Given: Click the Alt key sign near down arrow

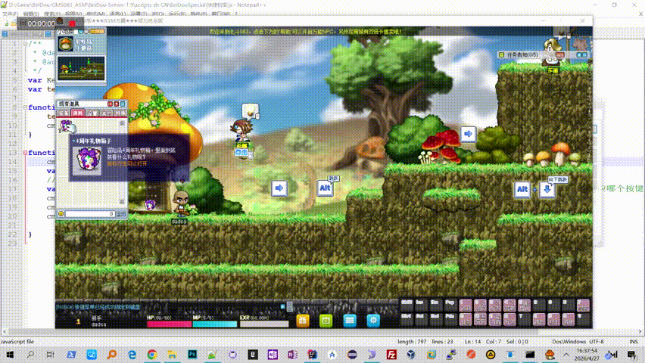Looking at the screenshot, I should pos(522,190).
